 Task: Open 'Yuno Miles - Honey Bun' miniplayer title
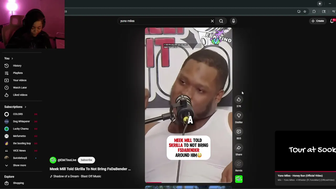(x=300, y=176)
